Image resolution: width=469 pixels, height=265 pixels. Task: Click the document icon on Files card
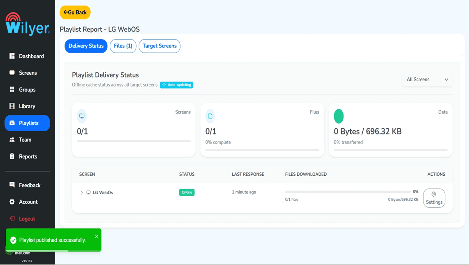tap(210, 116)
